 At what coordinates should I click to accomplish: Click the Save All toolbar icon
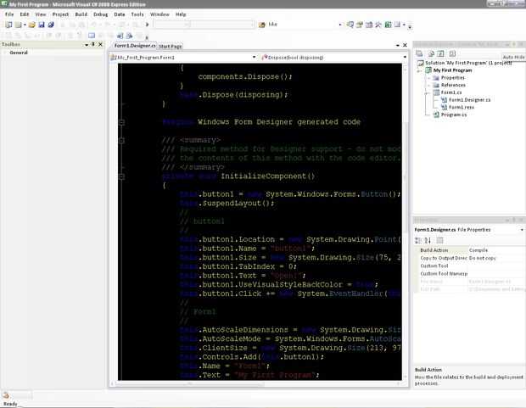(51, 25)
